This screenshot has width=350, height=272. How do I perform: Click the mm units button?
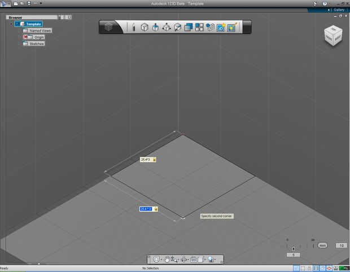coord(322,245)
